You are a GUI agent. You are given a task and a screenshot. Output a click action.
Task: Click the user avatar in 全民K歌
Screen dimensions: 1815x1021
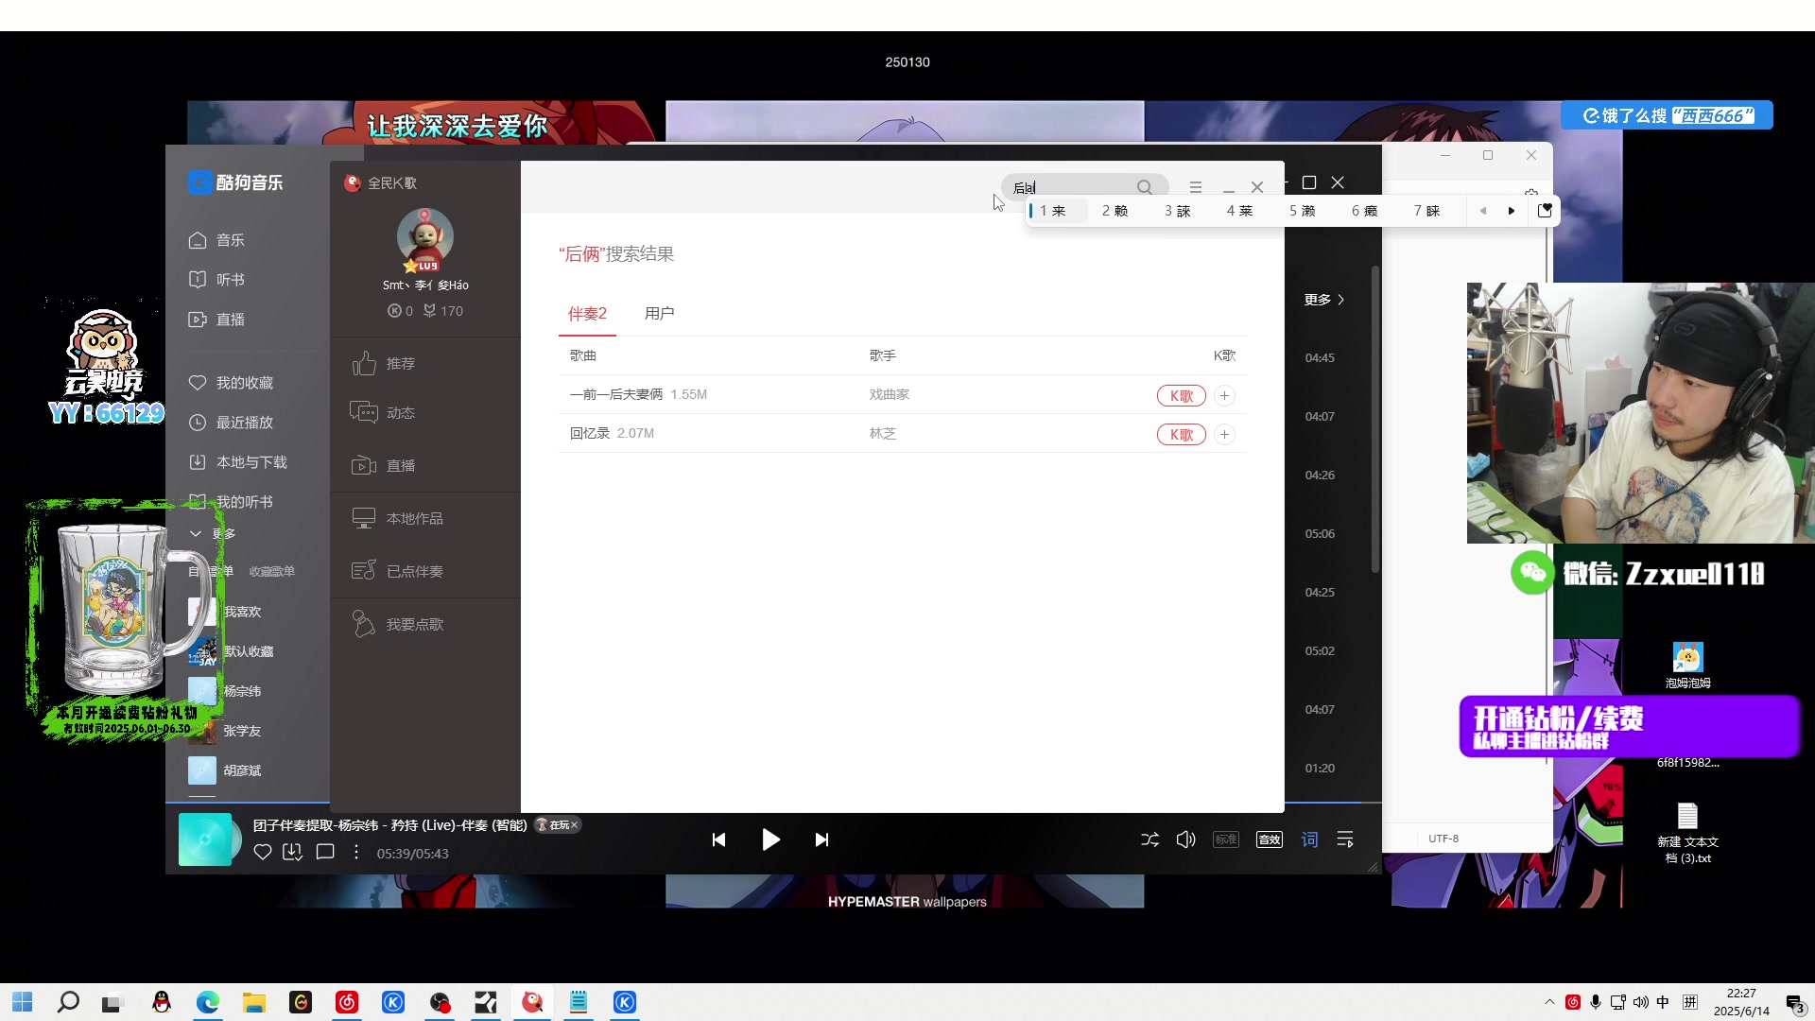[x=424, y=238]
